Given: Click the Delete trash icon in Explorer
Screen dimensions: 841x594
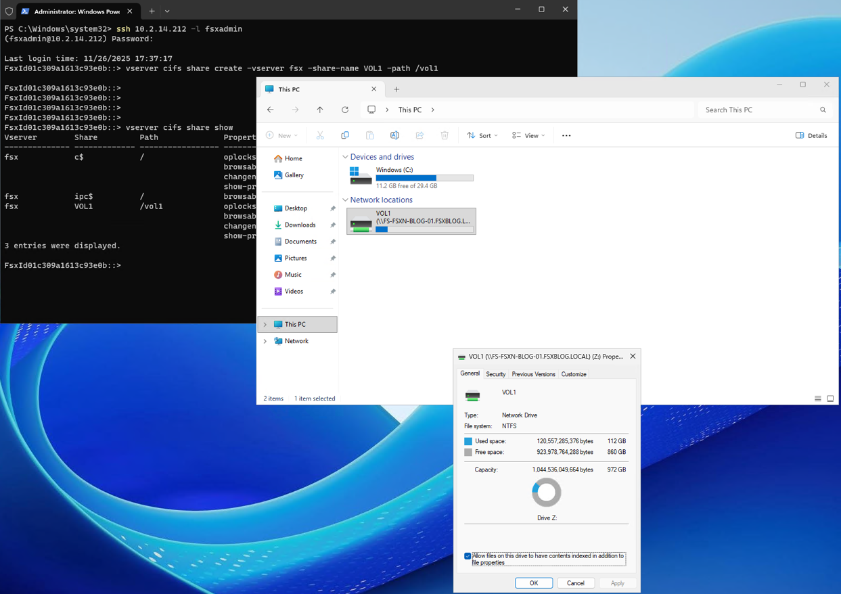Looking at the screenshot, I should point(445,135).
